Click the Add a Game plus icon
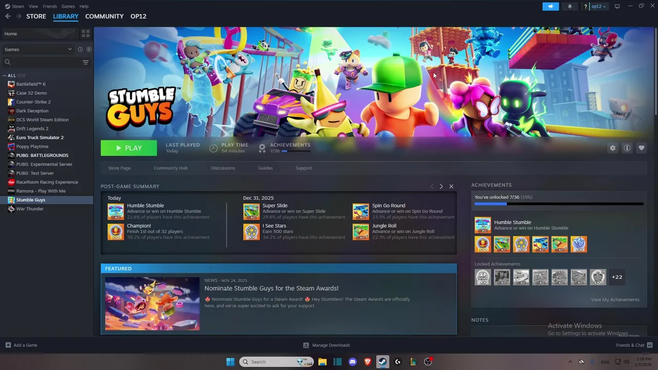The height and width of the screenshot is (370, 658). coord(8,345)
